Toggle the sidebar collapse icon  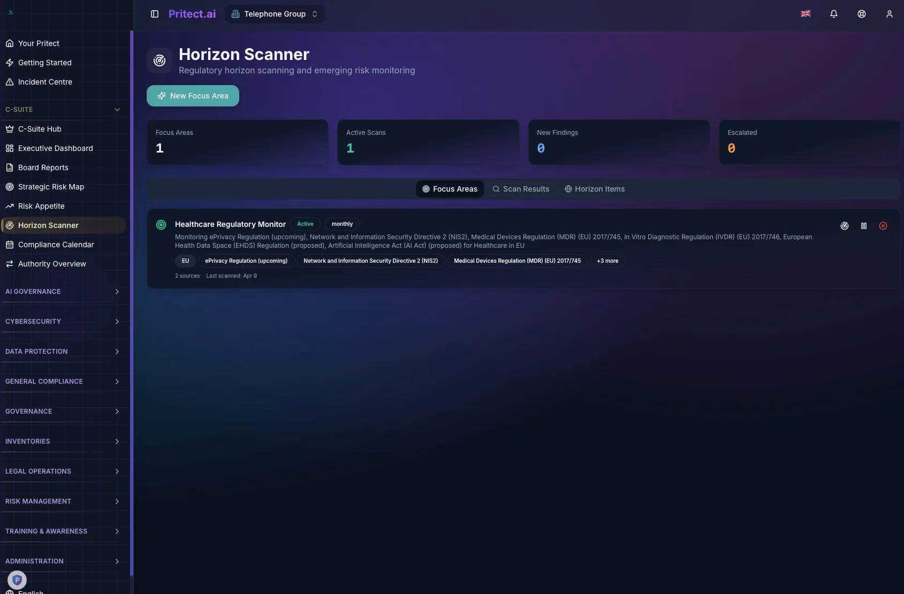click(x=155, y=14)
